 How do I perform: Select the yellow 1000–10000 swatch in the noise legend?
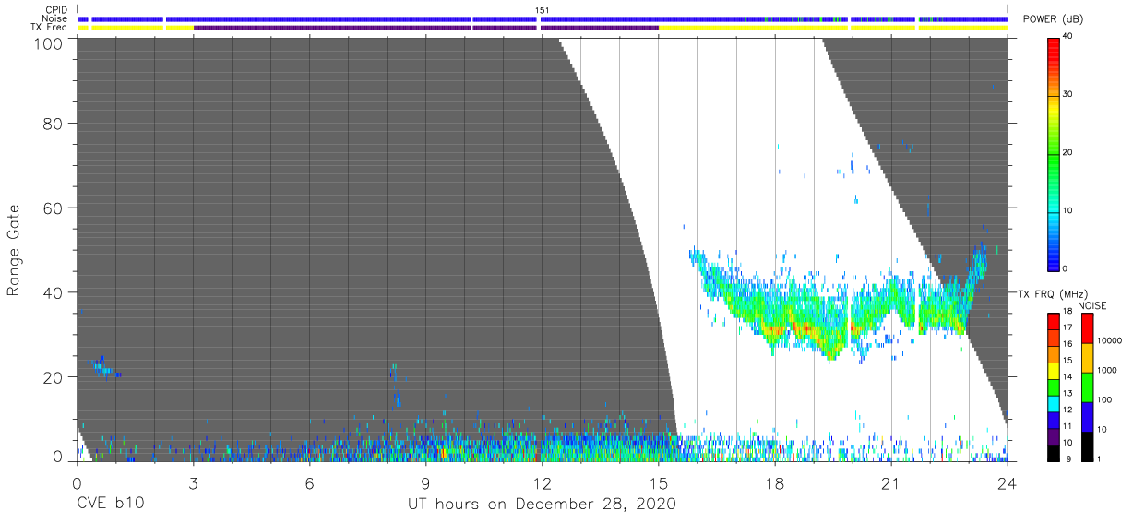pyautogui.click(x=1086, y=357)
